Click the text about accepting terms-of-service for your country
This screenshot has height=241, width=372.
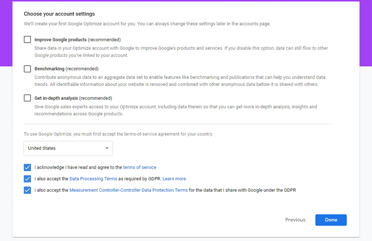pos(118,134)
